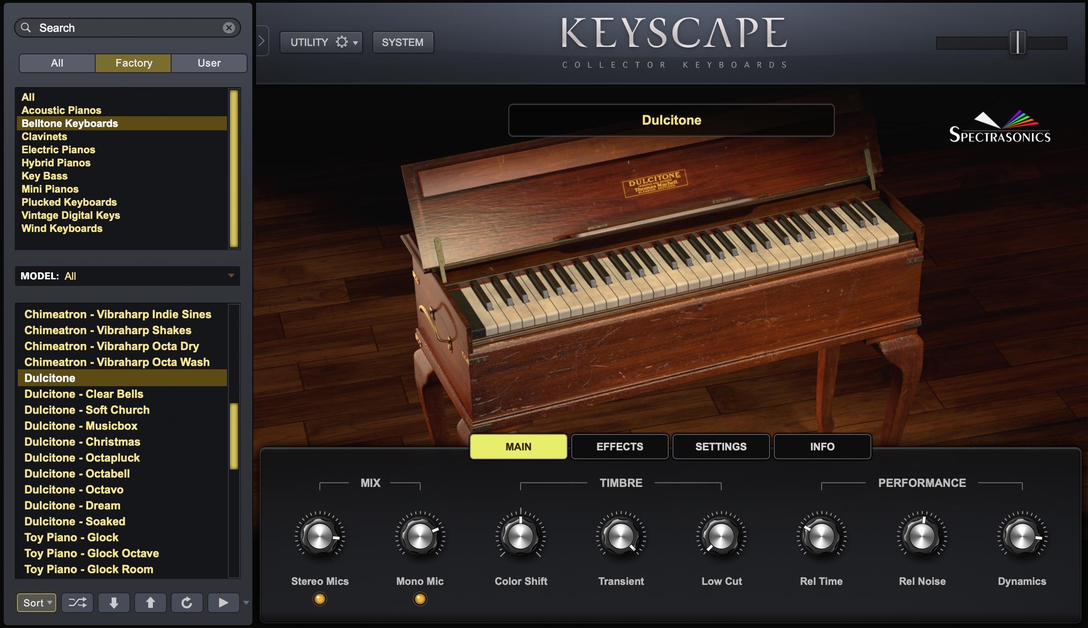1088x628 pixels.
Task: Load Dulcitone - Christmas patch
Action: pyautogui.click(x=122, y=441)
